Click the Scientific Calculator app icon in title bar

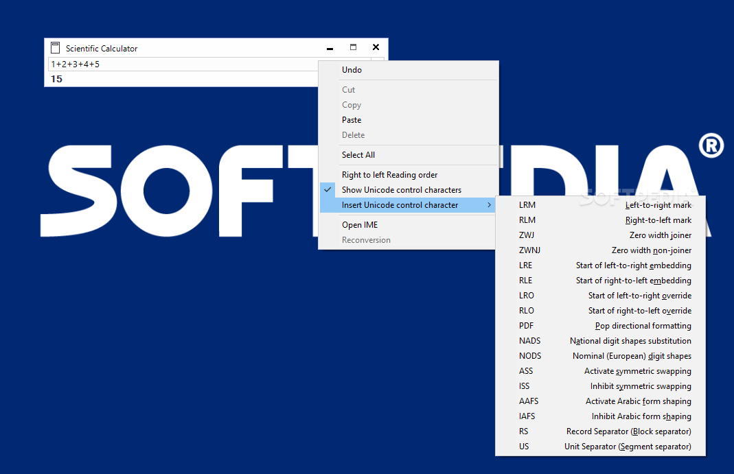(55, 48)
